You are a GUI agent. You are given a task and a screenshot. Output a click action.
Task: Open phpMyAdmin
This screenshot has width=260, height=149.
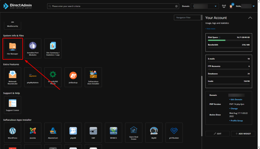pos(33,77)
